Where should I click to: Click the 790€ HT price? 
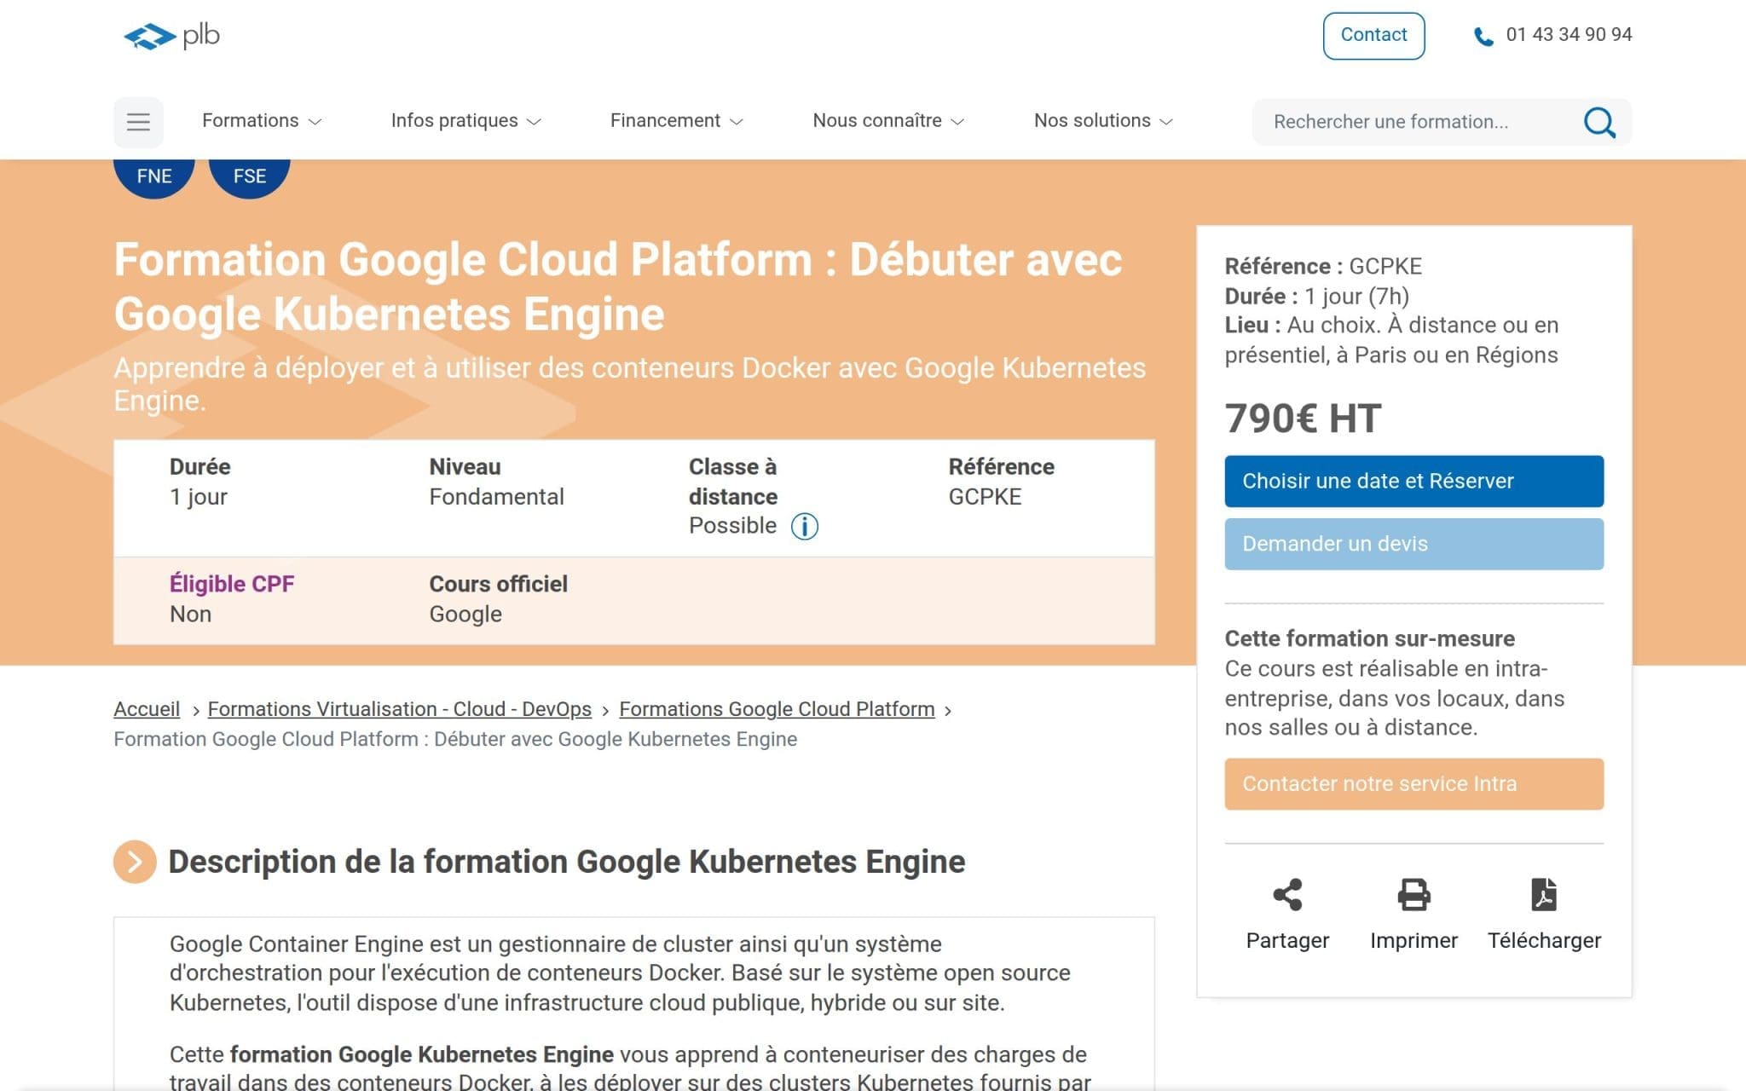(x=1303, y=419)
